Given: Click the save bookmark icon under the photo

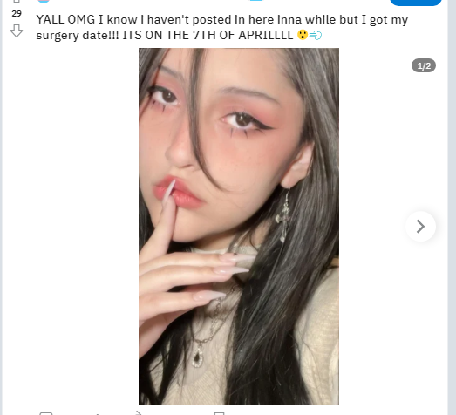Looking at the screenshot, I should 219,413.
